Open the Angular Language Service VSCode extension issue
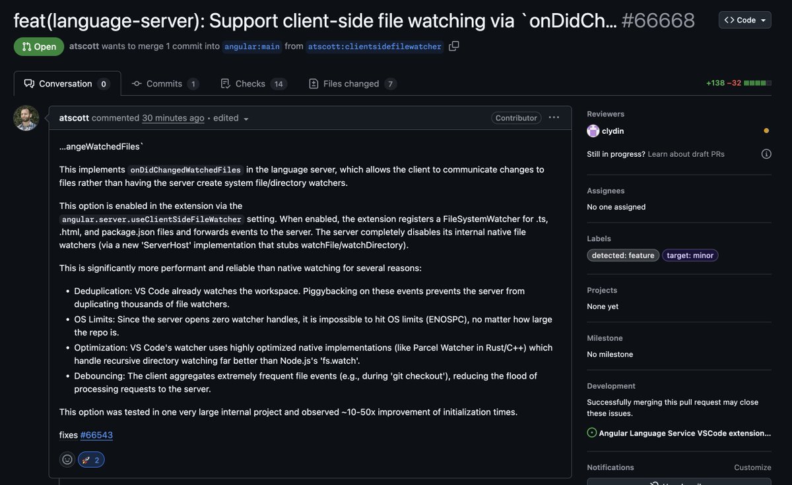Viewport: 792px width, 485px height. click(684, 433)
